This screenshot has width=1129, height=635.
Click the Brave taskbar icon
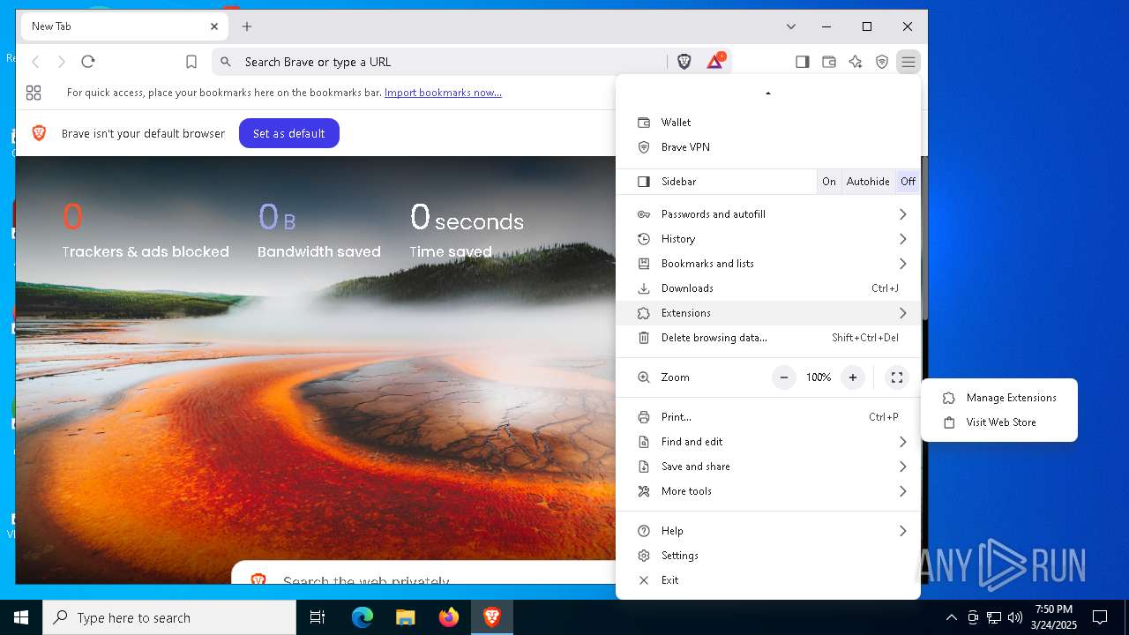tap(491, 617)
